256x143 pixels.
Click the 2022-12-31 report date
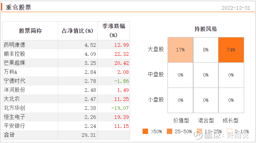236,8
